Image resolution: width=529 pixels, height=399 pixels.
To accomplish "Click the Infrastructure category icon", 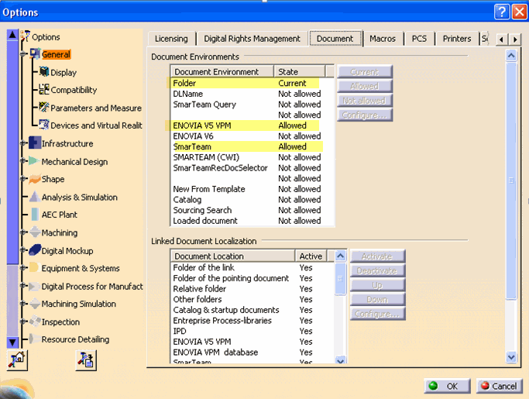I will 35,143.
